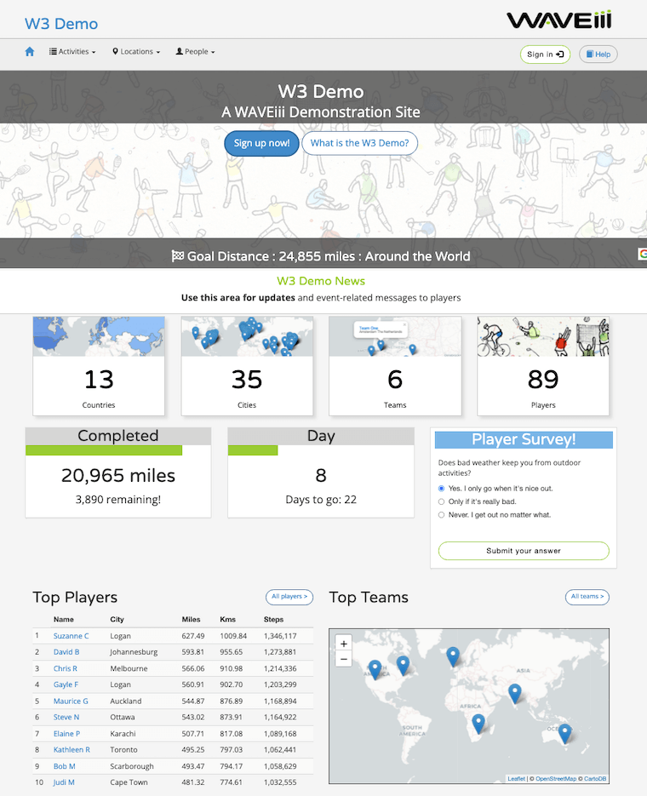Open the 13 Countries card
647x796 pixels.
coord(99,366)
